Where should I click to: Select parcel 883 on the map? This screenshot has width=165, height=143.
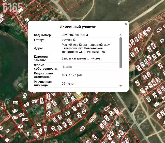84,111
